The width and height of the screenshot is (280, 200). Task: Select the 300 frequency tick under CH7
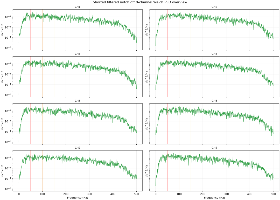[x=89, y=194]
